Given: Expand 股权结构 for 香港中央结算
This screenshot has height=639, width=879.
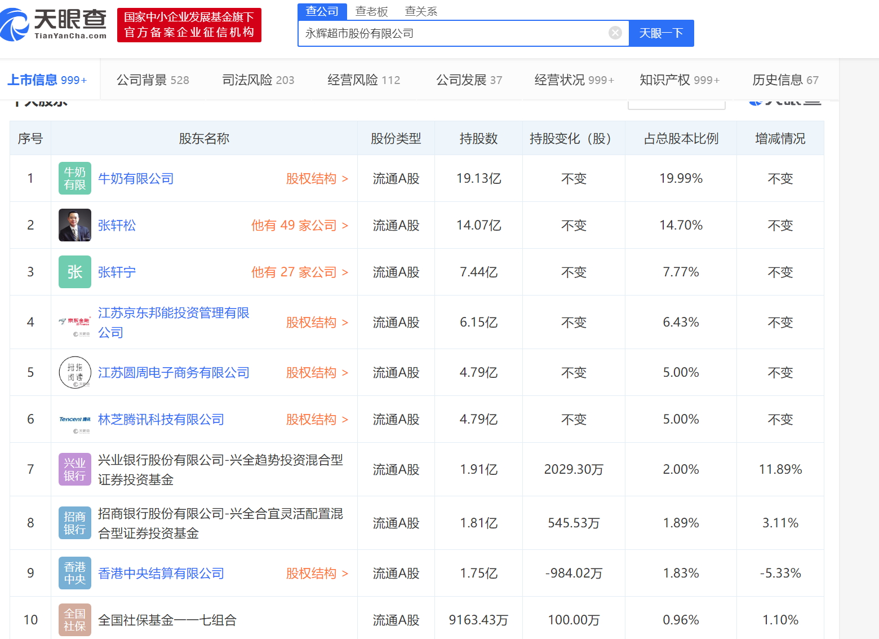Looking at the screenshot, I should click(x=317, y=574).
